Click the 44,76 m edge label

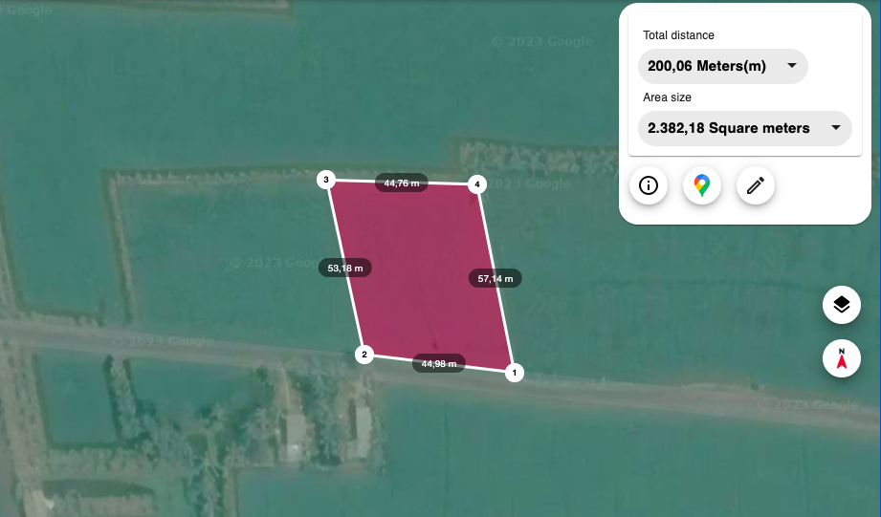coord(402,183)
